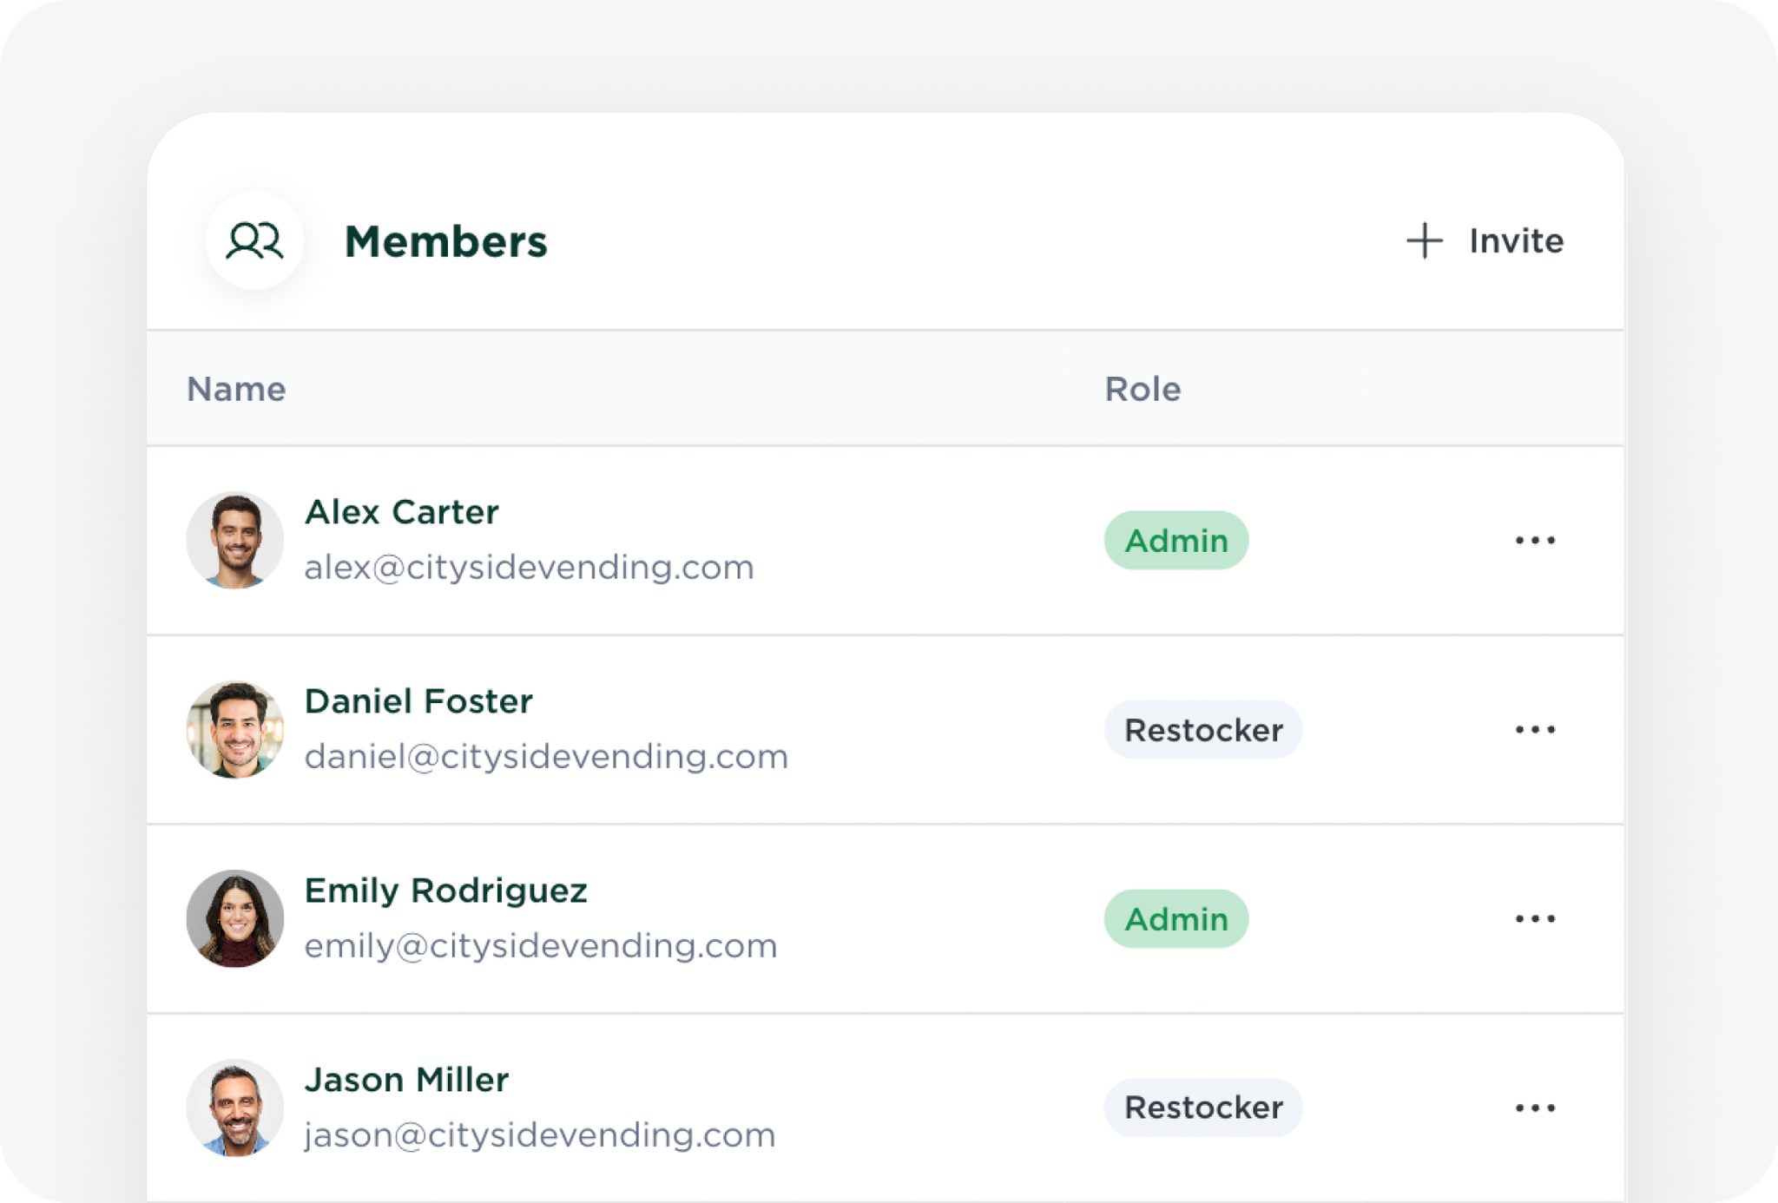The width and height of the screenshot is (1778, 1203).
Task: Click Jason Miller's avatar image
Action: tap(235, 1108)
